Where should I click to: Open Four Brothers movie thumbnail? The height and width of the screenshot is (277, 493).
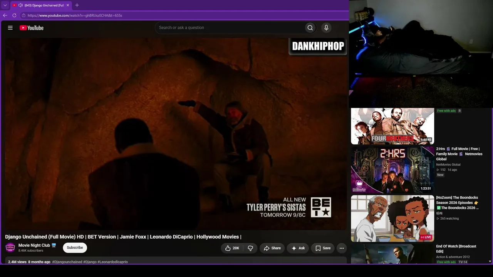392,126
